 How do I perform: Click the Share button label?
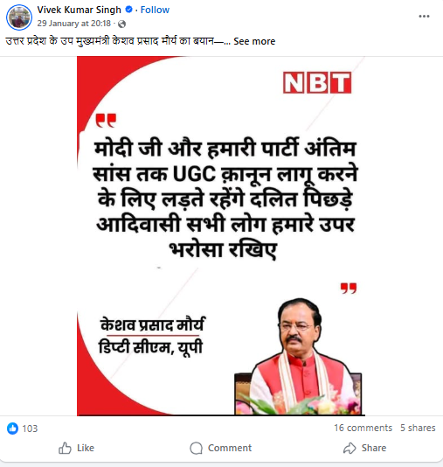(374, 448)
